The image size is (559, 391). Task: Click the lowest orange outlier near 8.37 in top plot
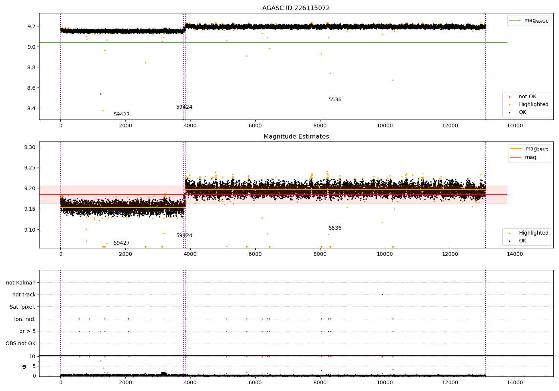coord(103,111)
